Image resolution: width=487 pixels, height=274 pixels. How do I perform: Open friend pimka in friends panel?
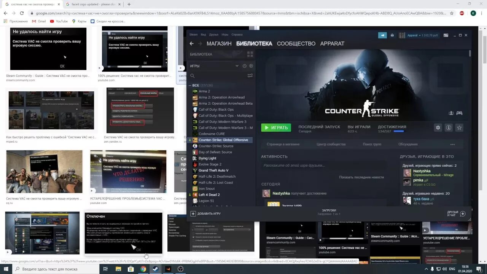click(x=418, y=180)
